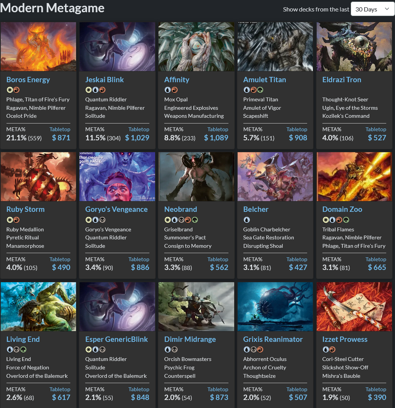Open the Neobrand deck title
395x408 pixels.
coord(181,209)
